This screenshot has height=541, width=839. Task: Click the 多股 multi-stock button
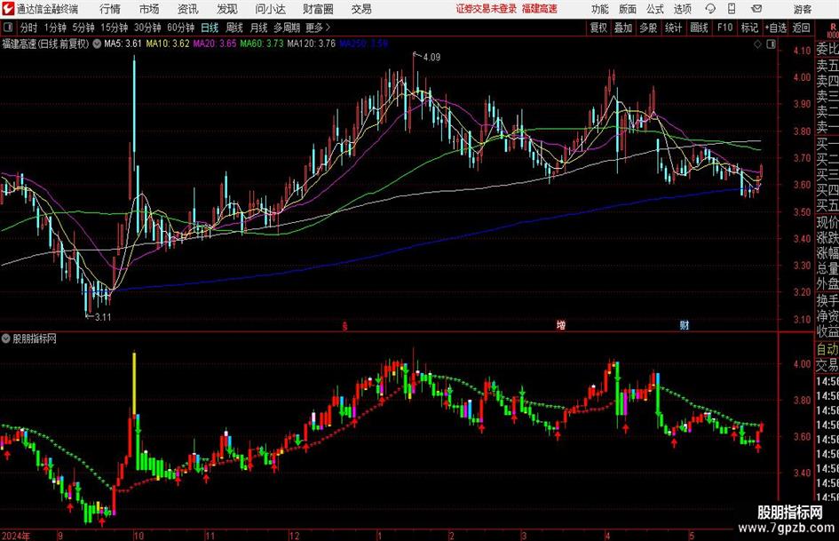tap(648, 28)
